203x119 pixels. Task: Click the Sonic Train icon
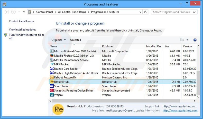[52, 86]
